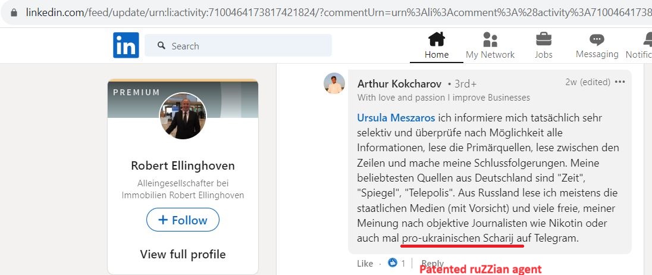This screenshot has height=275, width=652.
Task: Click inside the LinkedIn Search field
Action: 239,45
